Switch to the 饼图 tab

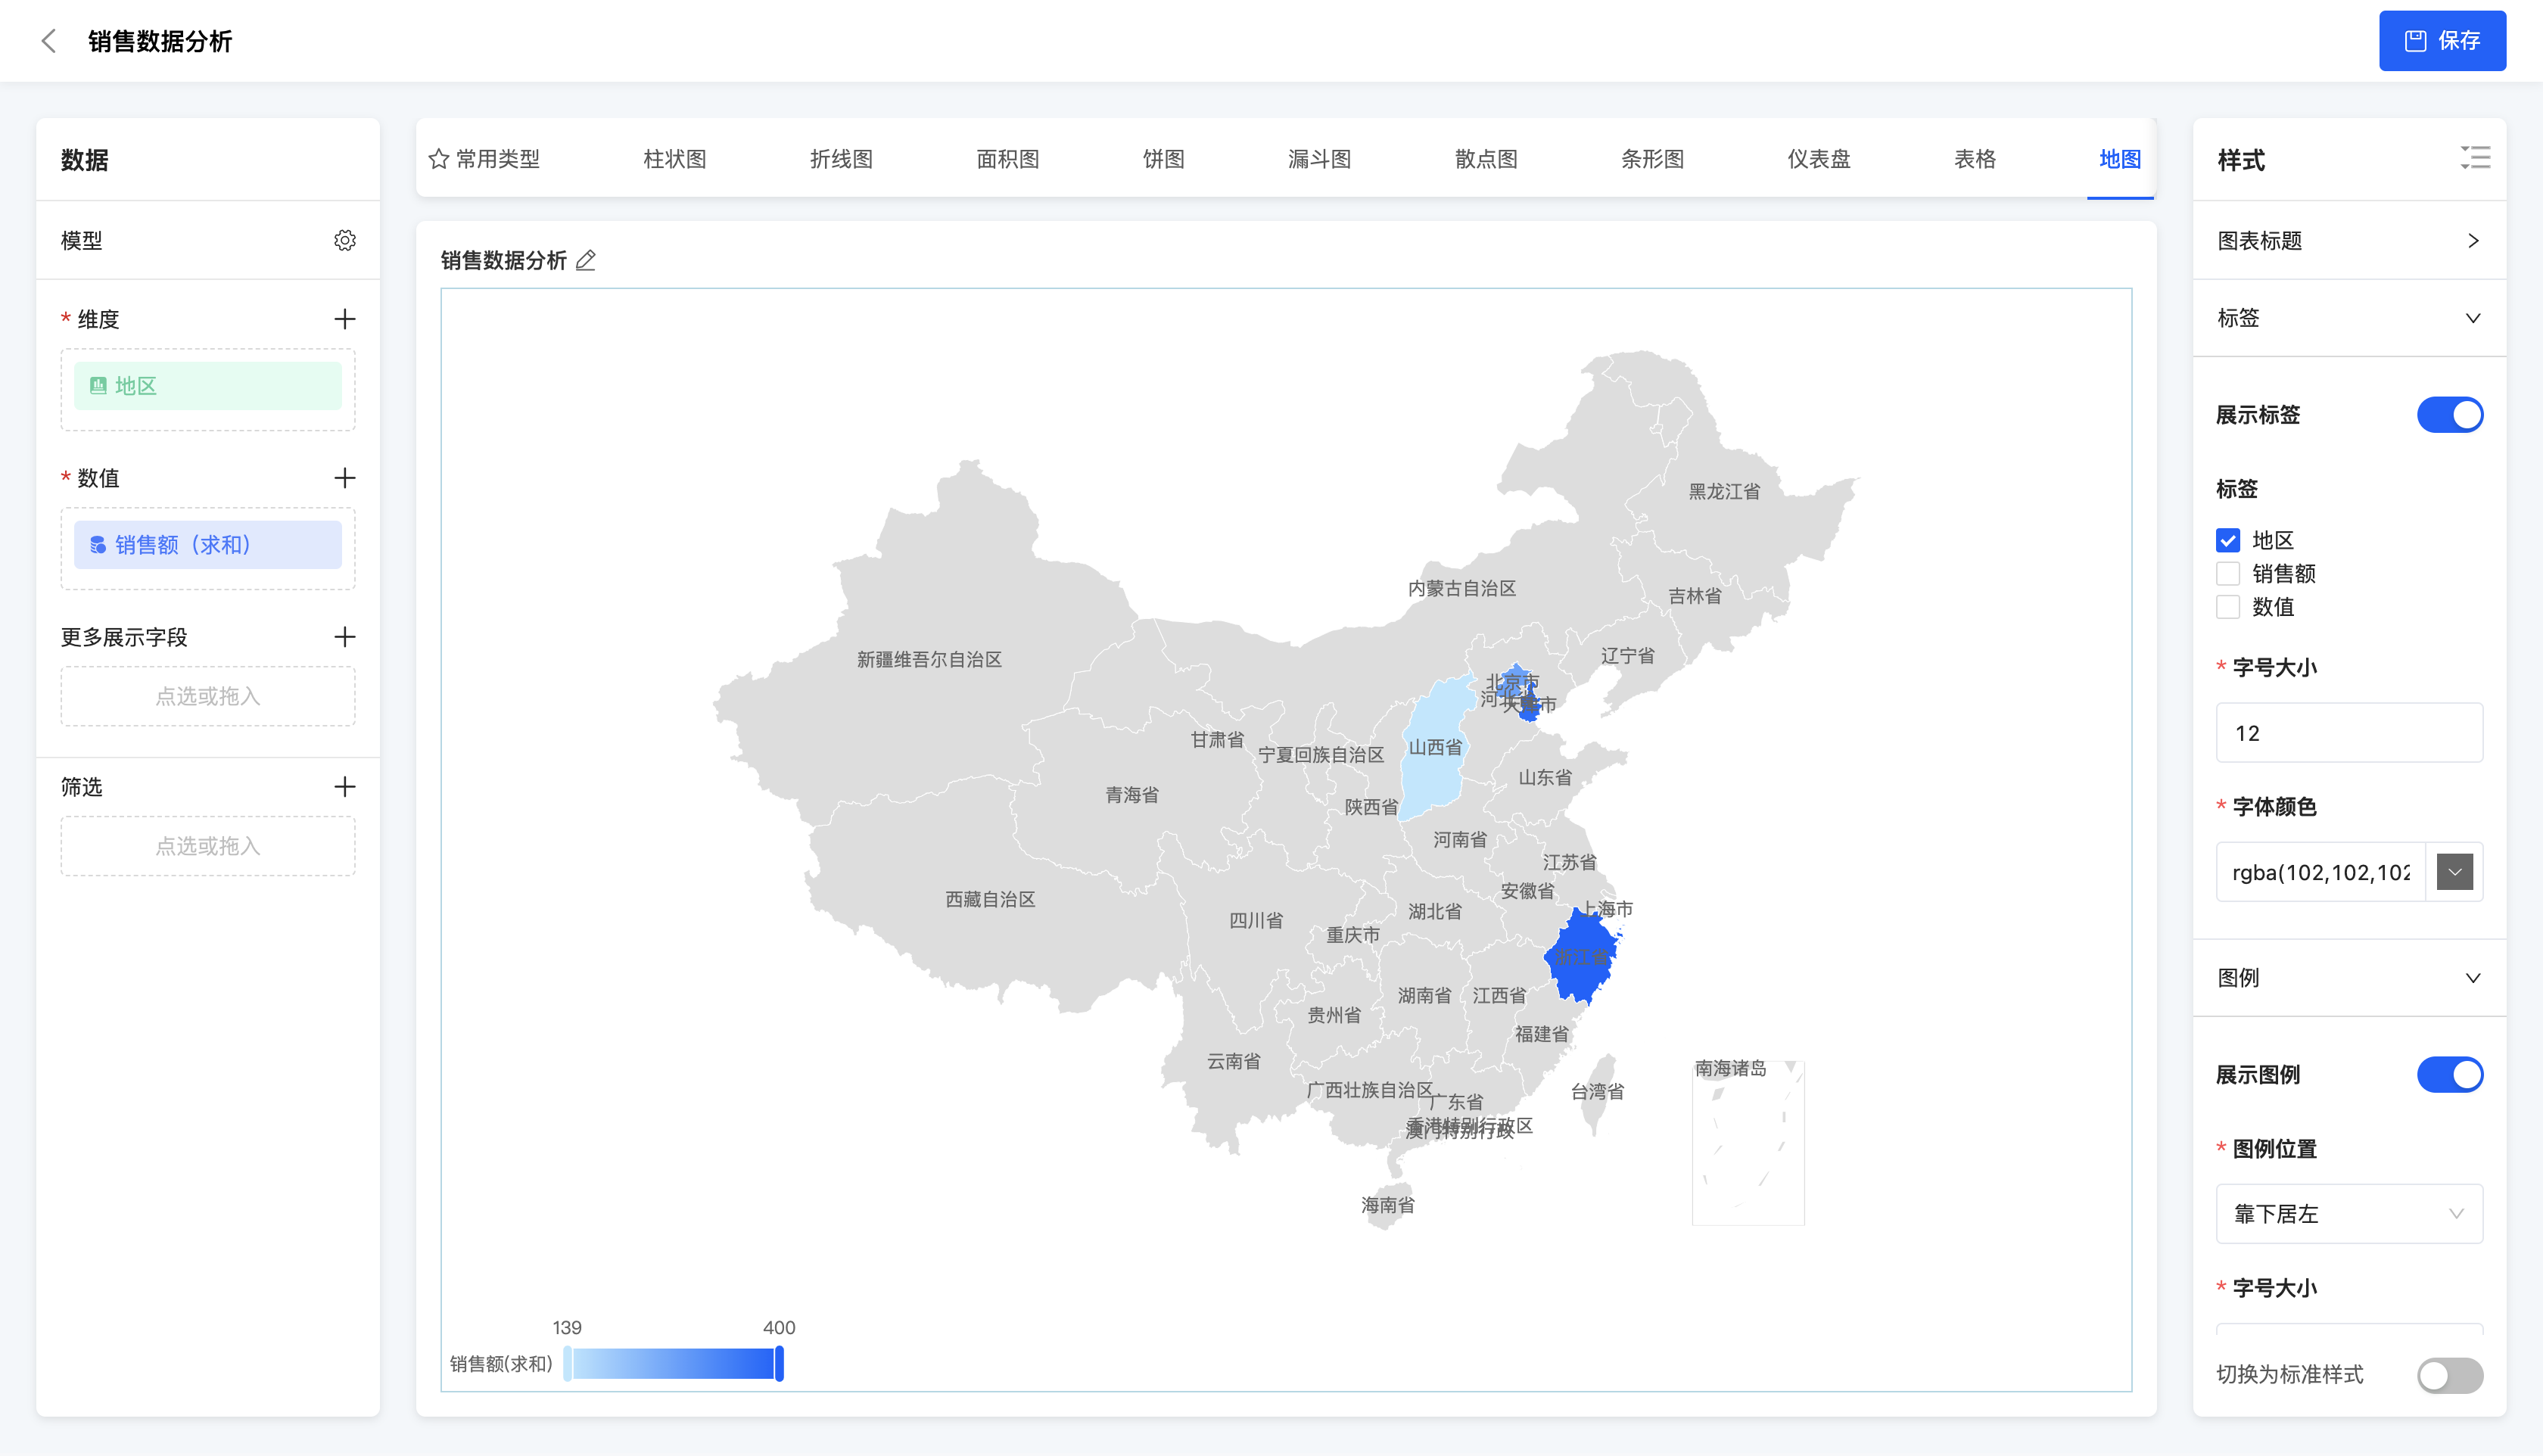click(1163, 159)
